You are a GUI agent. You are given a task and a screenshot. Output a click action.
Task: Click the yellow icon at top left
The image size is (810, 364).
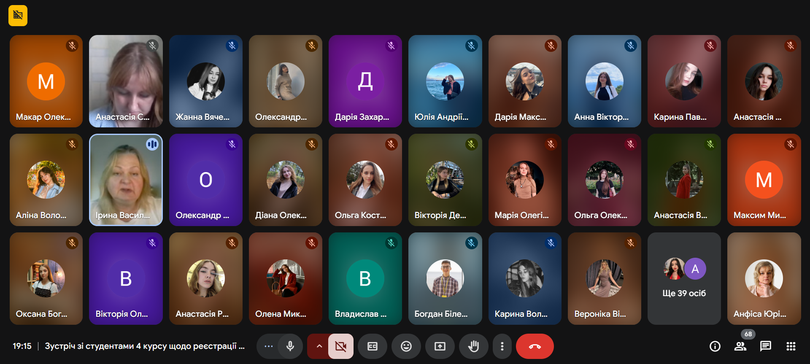(x=18, y=16)
